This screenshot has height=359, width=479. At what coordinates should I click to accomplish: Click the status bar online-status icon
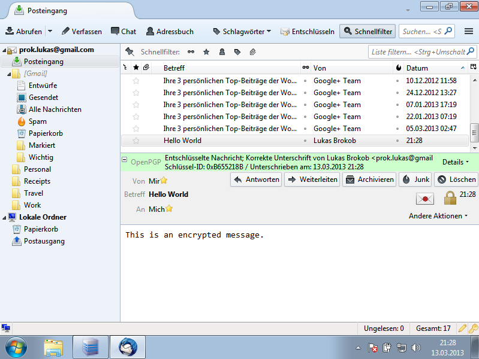point(6,328)
